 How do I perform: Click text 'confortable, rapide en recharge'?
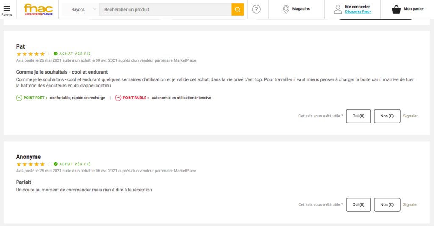pos(78,98)
